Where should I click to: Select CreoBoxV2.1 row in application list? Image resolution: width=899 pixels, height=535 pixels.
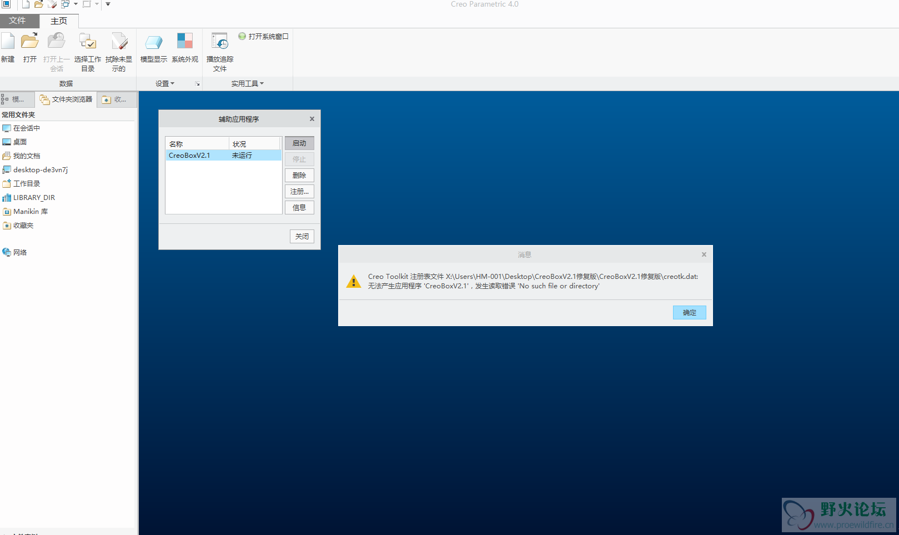pyautogui.click(x=223, y=156)
